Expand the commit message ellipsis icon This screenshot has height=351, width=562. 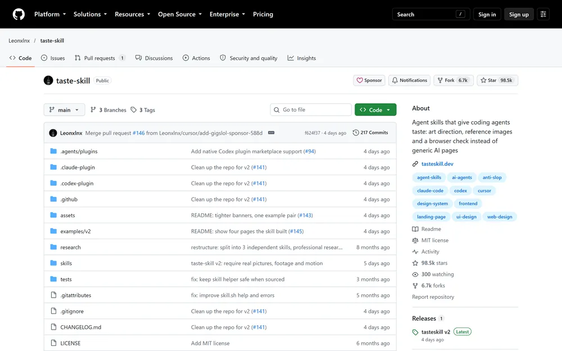point(271,133)
